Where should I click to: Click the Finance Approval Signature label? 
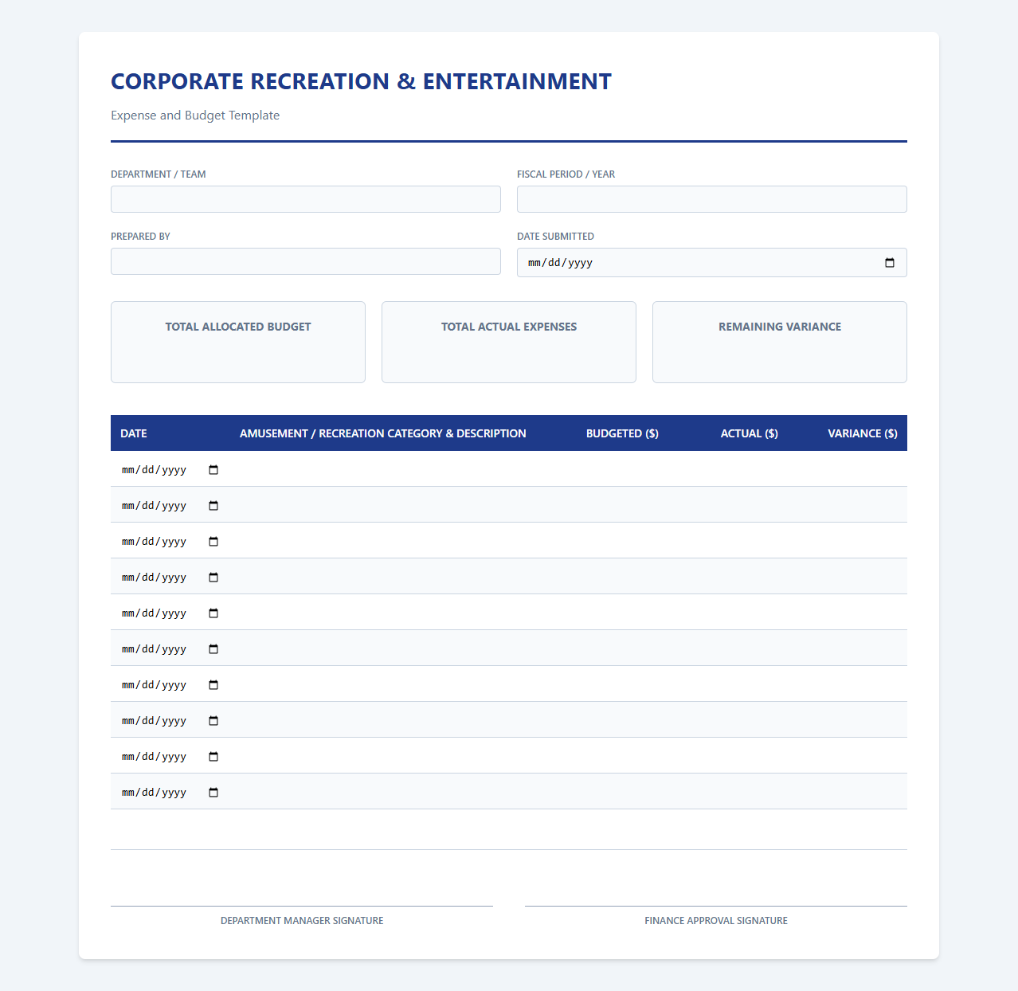716,921
